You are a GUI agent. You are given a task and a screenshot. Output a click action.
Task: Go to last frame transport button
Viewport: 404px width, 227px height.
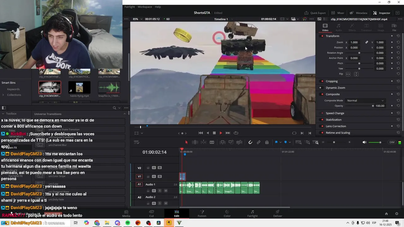click(x=228, y=133)
